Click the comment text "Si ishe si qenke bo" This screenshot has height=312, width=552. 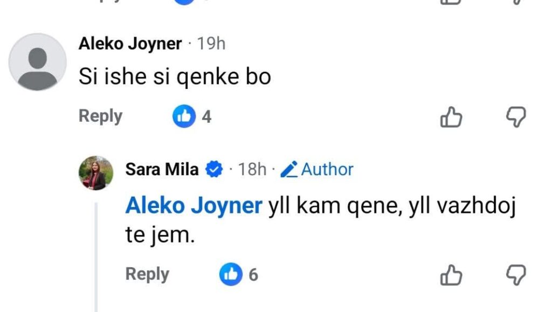coord(175,78)
